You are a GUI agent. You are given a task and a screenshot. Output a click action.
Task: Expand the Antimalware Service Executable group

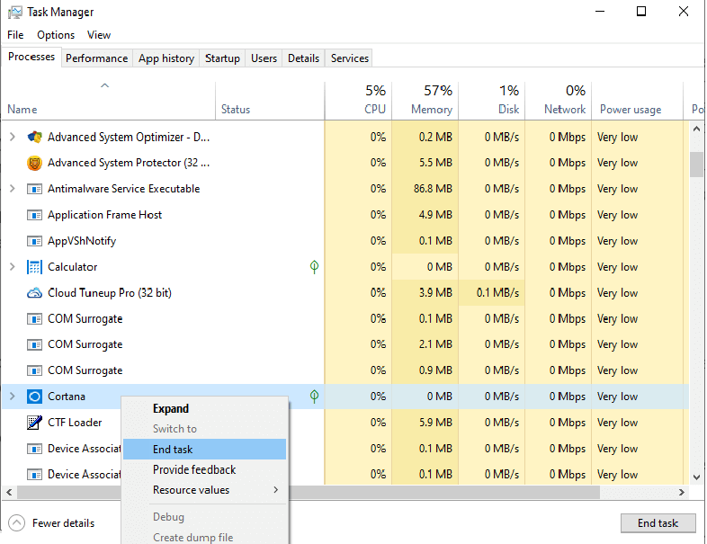click(x=13, y=189)
